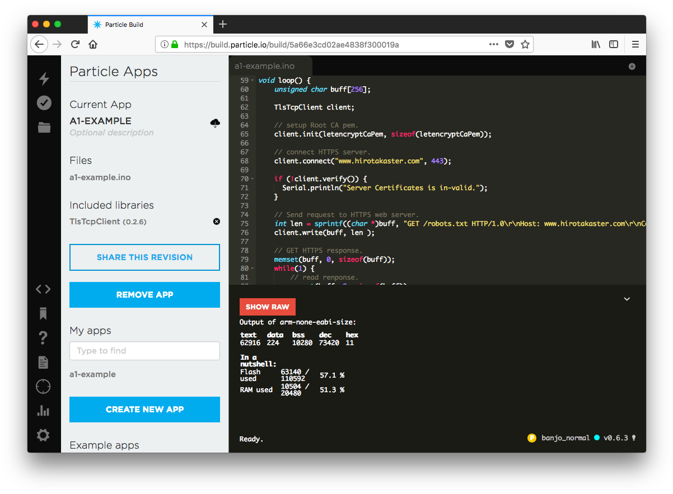Verify and compile the current code
The width and height of the screenshot is (673, 494).
click(44, 102)
